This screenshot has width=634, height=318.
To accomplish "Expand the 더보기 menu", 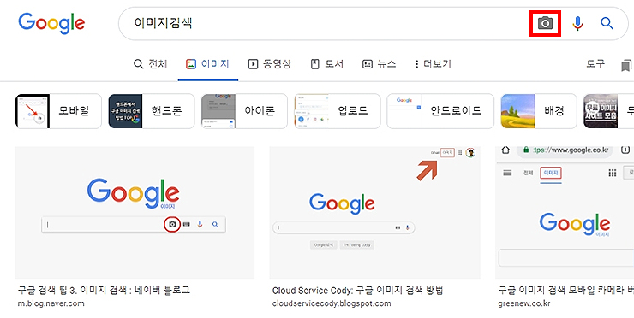I will click(433, 64).
